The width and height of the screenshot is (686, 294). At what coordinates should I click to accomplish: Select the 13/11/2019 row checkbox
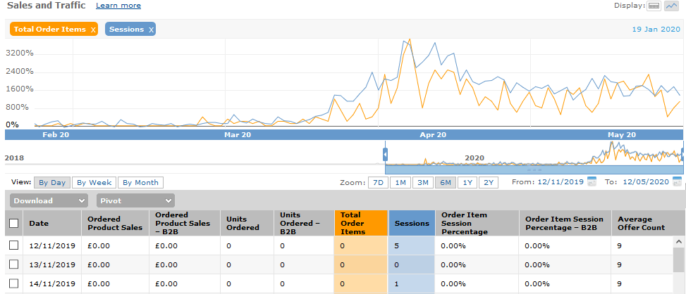[x=13, y=264]
